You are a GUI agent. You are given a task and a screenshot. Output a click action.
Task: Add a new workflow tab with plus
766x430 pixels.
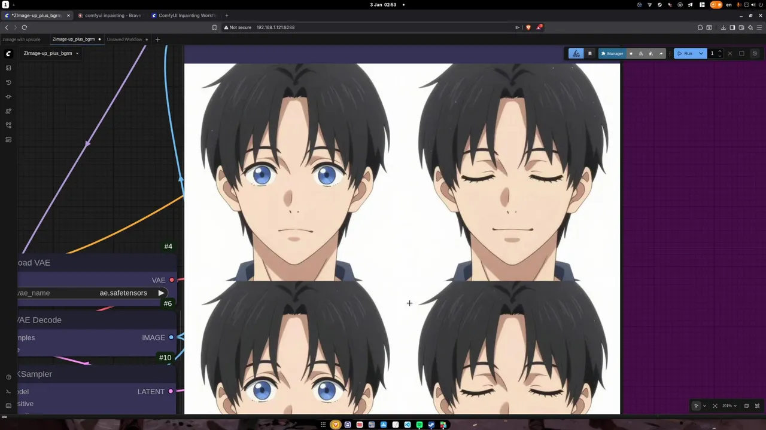(157, 39)
